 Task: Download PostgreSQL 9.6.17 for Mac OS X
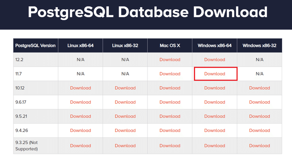coord(170,102)
